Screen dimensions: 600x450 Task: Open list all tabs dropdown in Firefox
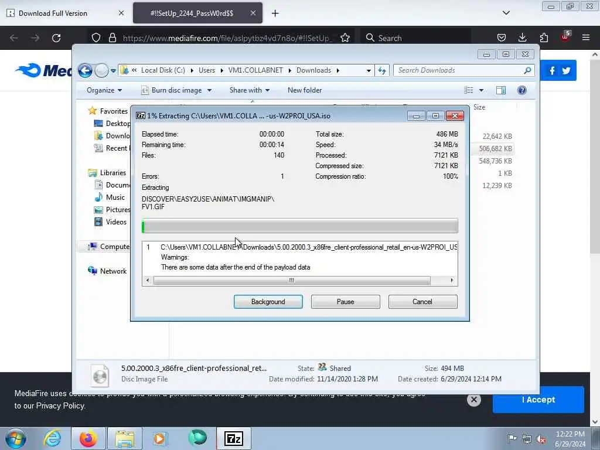click(506, 13)
